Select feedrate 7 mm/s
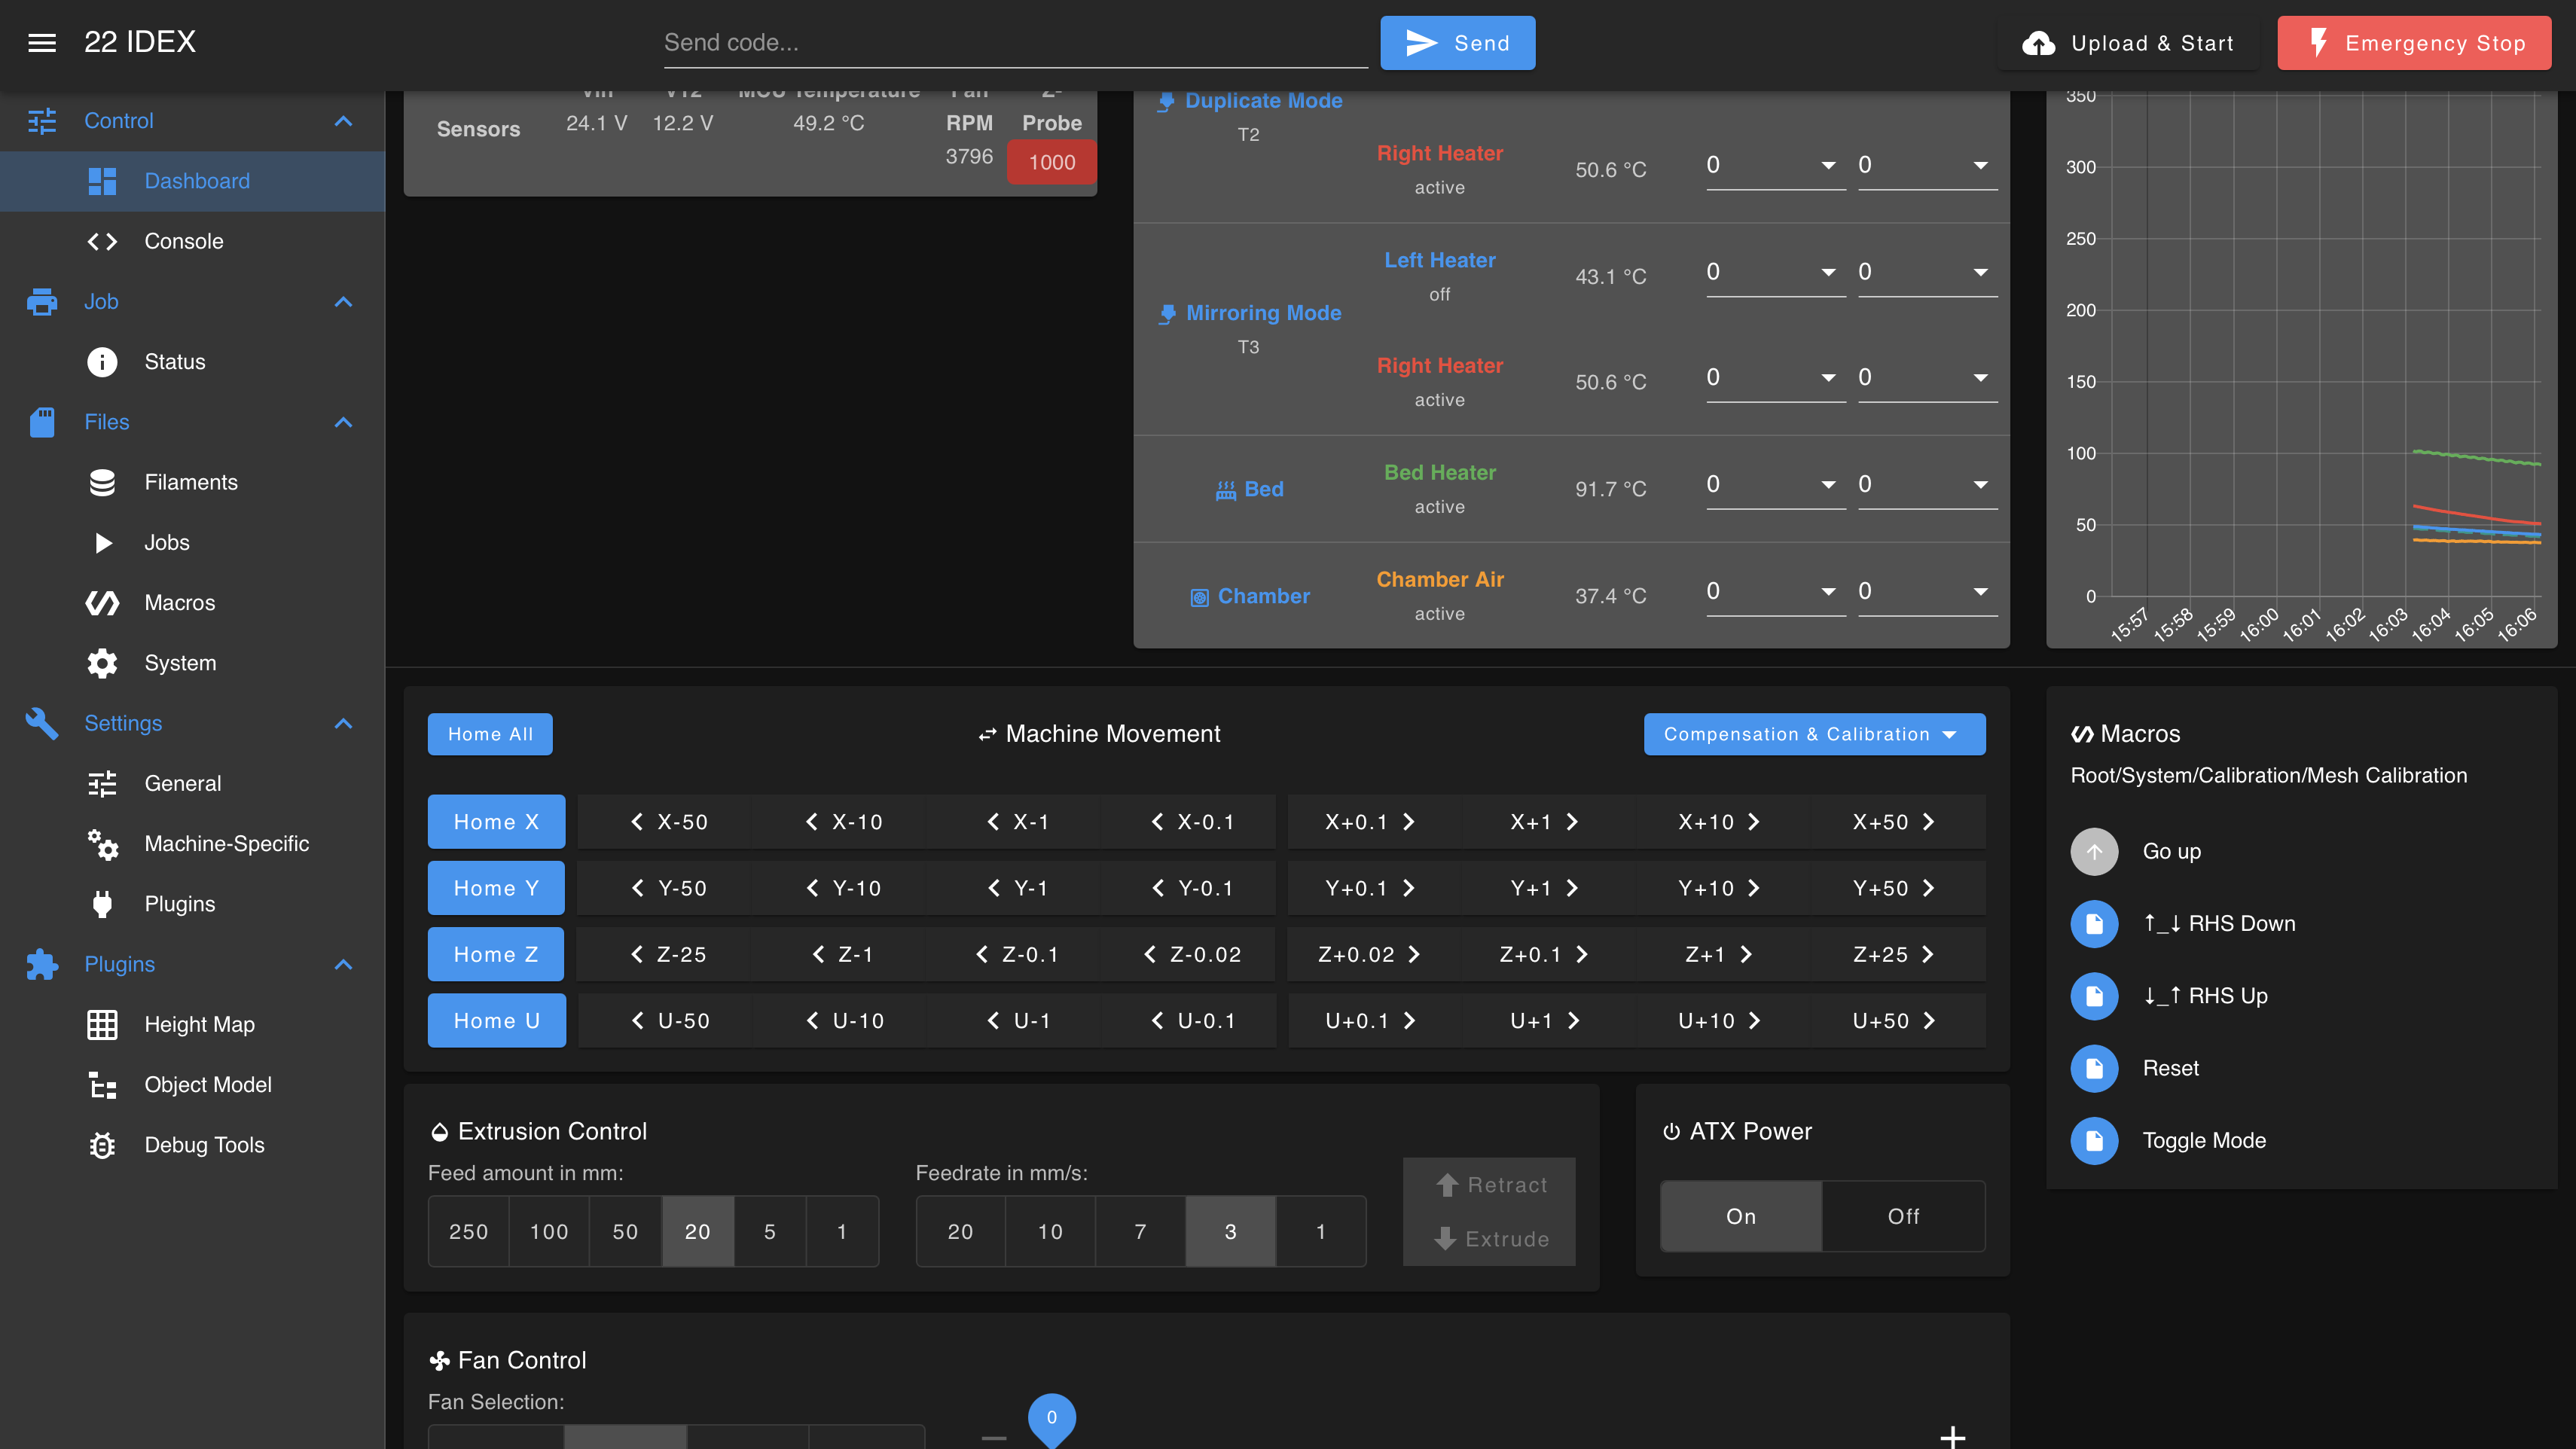 pyautogui.click(x=1140, y=1231)
